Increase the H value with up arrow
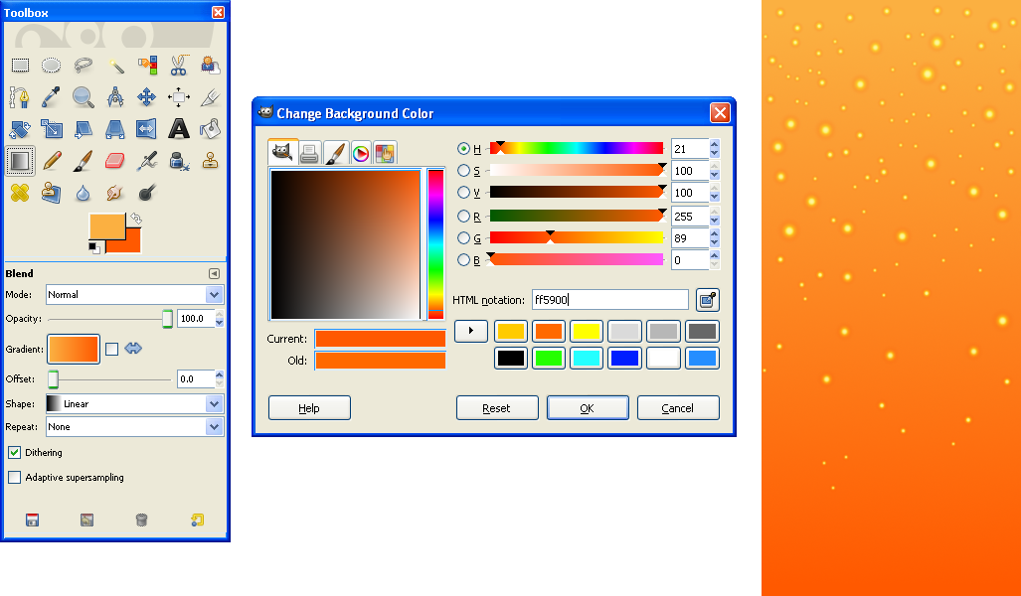Image resolution: width=1021 pixels, height=596 pixels. pos(715,144)
